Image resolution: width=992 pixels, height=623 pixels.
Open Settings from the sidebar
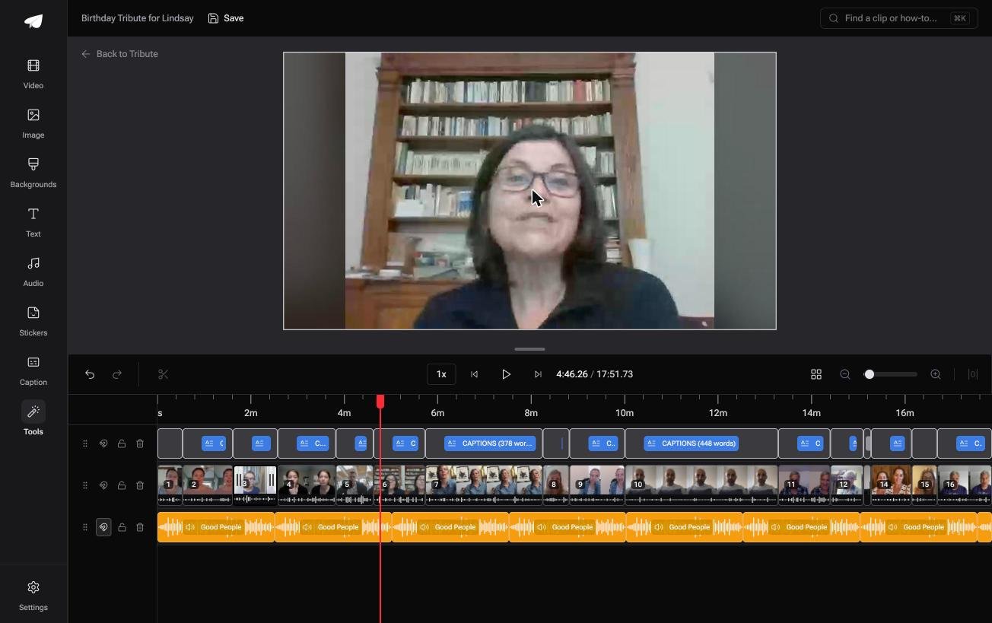pos(33,596)
